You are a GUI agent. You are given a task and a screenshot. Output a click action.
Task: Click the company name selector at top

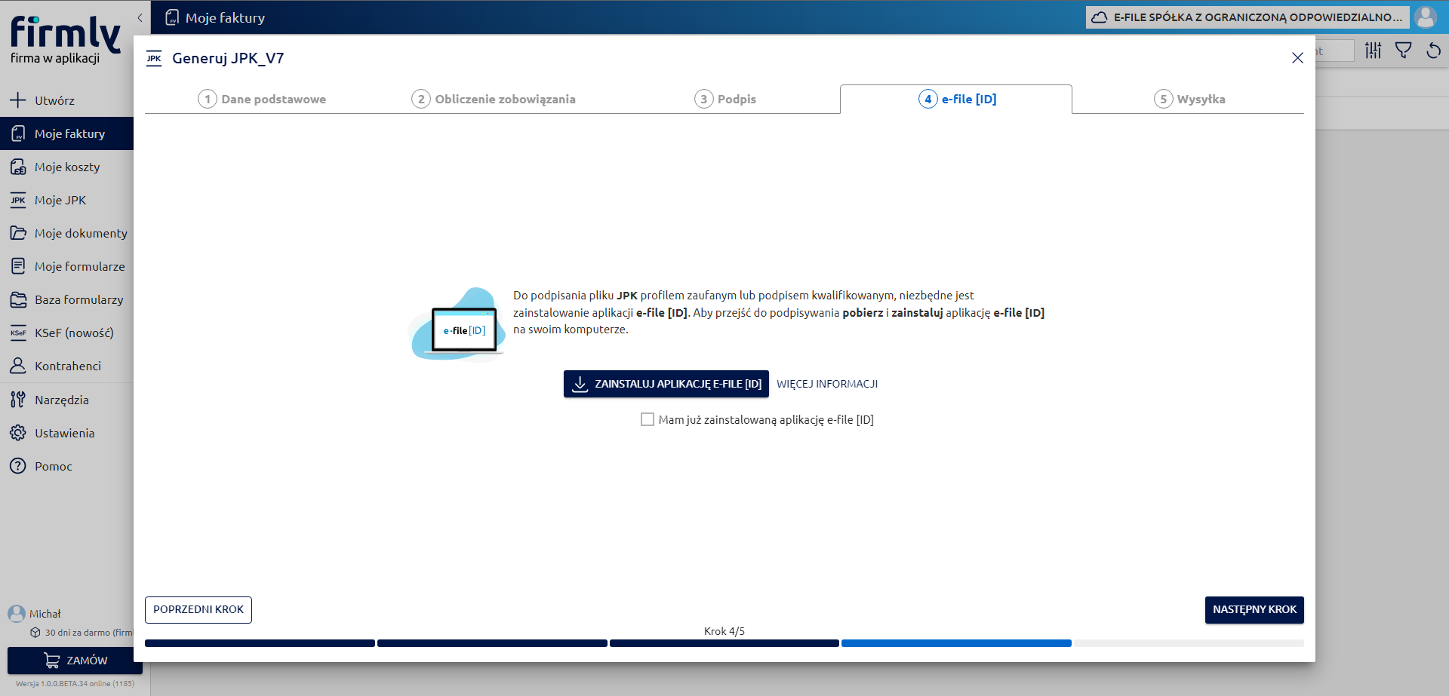(x=1247, y=17)
